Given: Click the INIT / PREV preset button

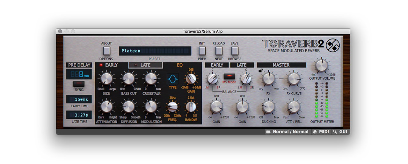Looking at the screenshot, I should [202, 51].
